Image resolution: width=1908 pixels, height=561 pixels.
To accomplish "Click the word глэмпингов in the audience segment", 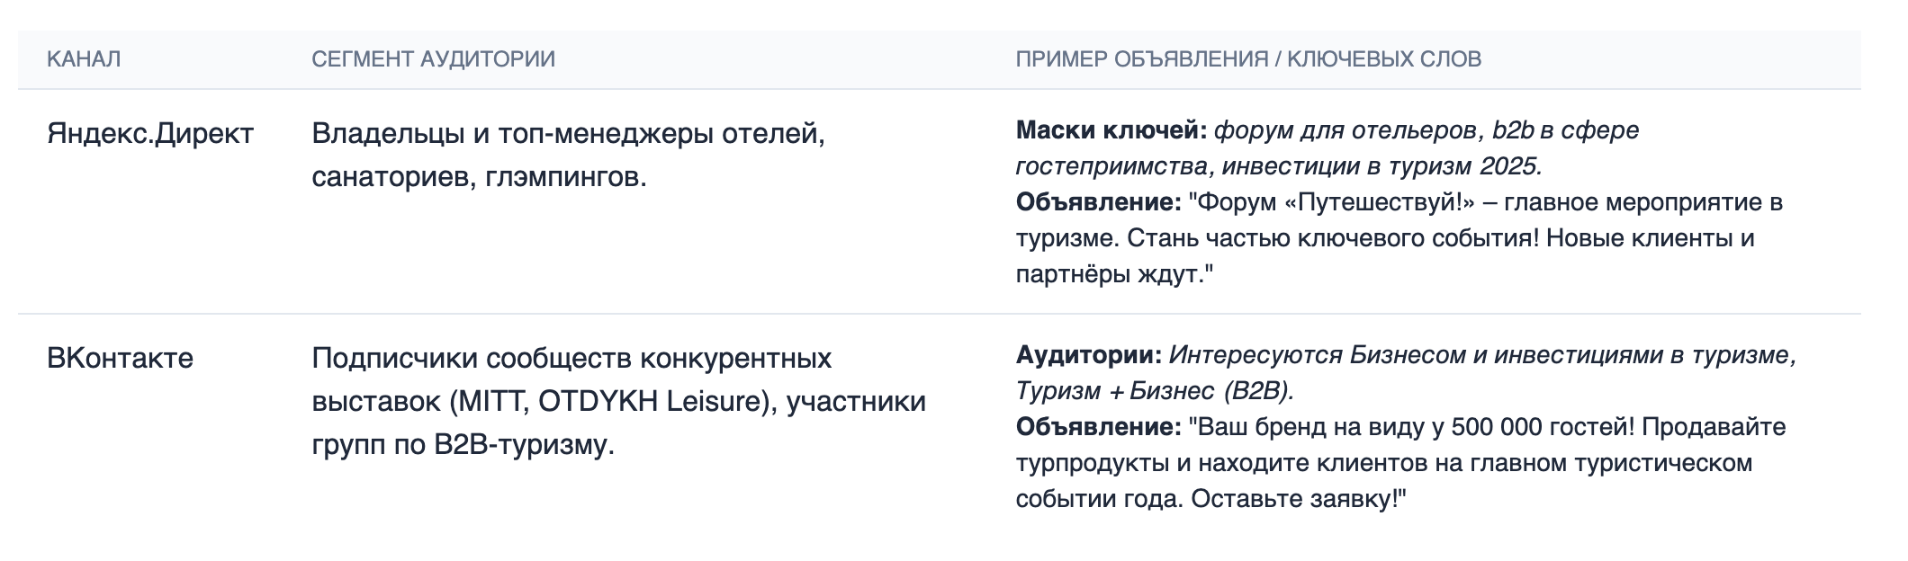I will pyautogui.click(x=565, y=177).
